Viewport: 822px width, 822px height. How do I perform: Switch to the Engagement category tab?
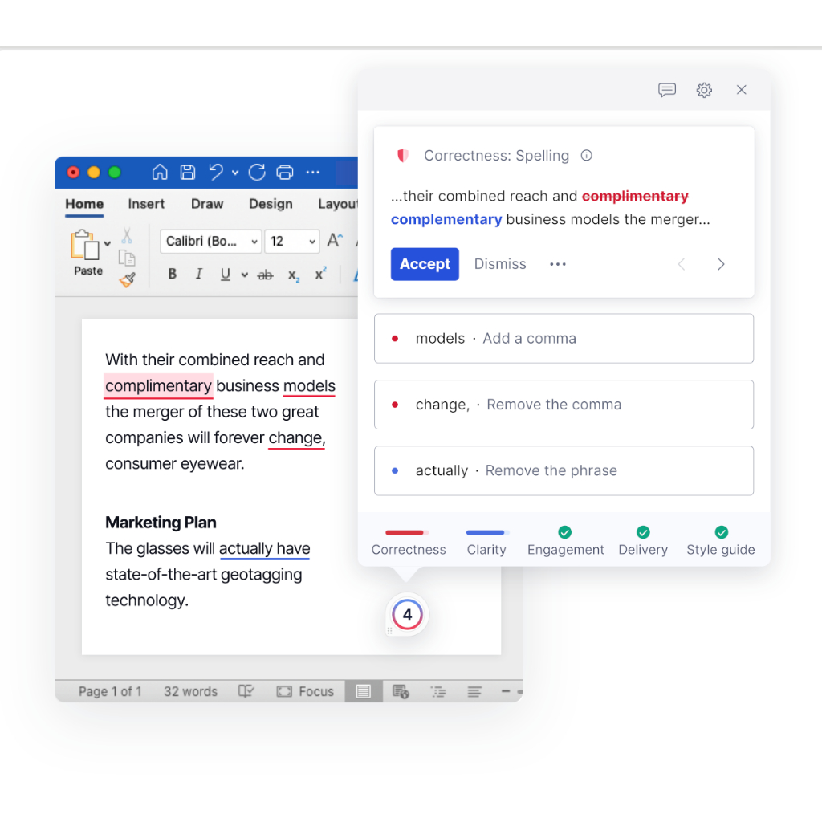click(x=565, y=542)
